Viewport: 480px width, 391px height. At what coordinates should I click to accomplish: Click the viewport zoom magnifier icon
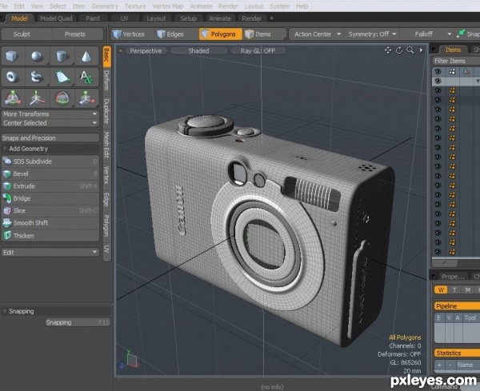pyautogui.click(x=410, y=50)
